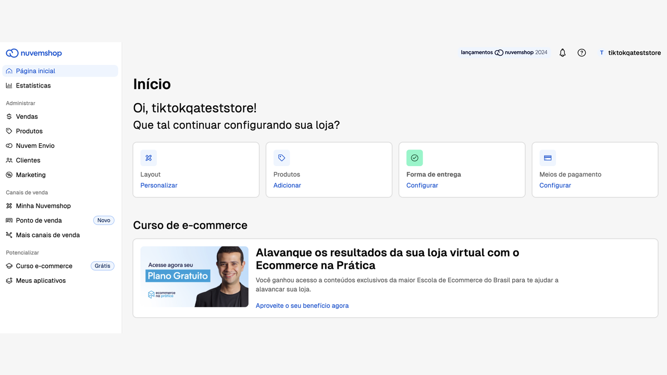Click the notifications bell icon
This screenshot has height=375, width=667.
coord(562,53)
